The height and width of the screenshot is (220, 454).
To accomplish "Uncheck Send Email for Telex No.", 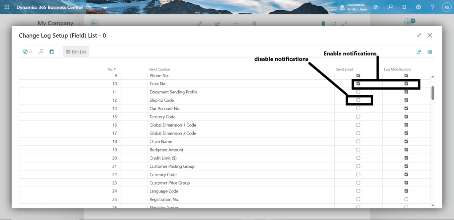I will [x=358, y=84].
